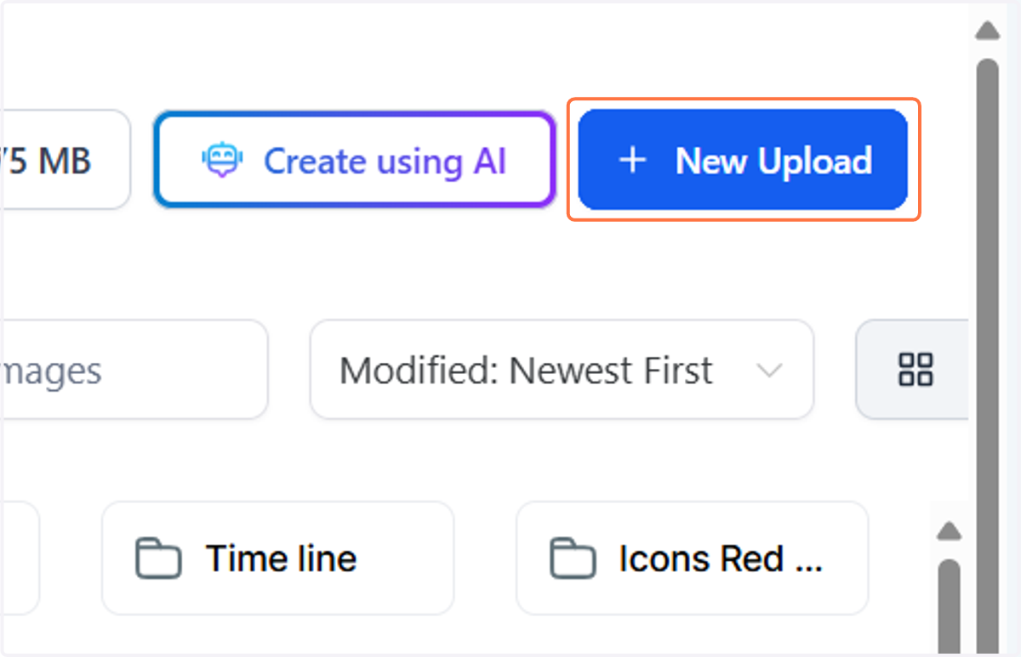The image size is (1021, 657).
Task: Click the folder icon beside Icons Red
Action: (573, 558)
